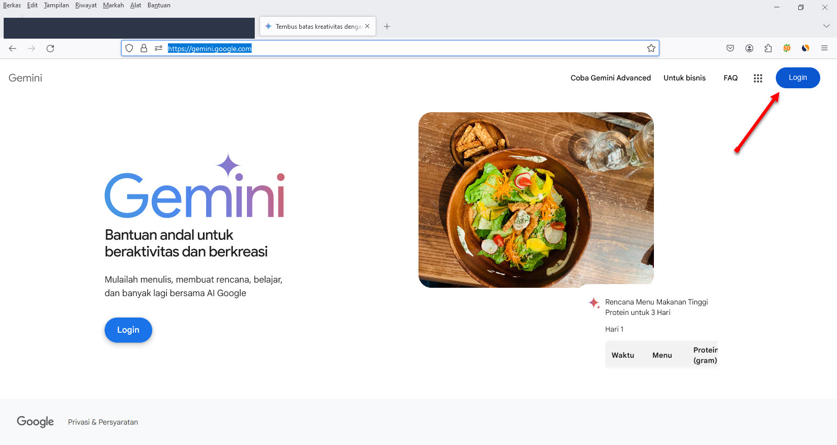Open the Firefox account icon
Screen dimensions: 837x445
tap(749, 49)
